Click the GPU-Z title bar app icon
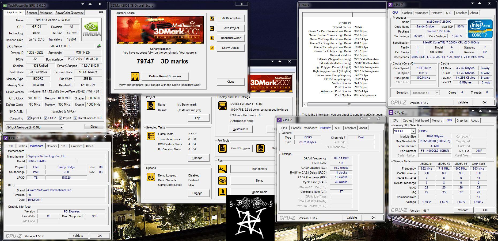The width and height of the screenshot is (498, 241). (5, 5)
